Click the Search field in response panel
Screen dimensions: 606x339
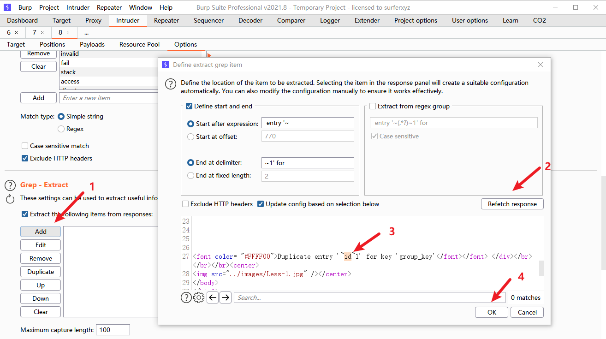(x=369, y=297)
